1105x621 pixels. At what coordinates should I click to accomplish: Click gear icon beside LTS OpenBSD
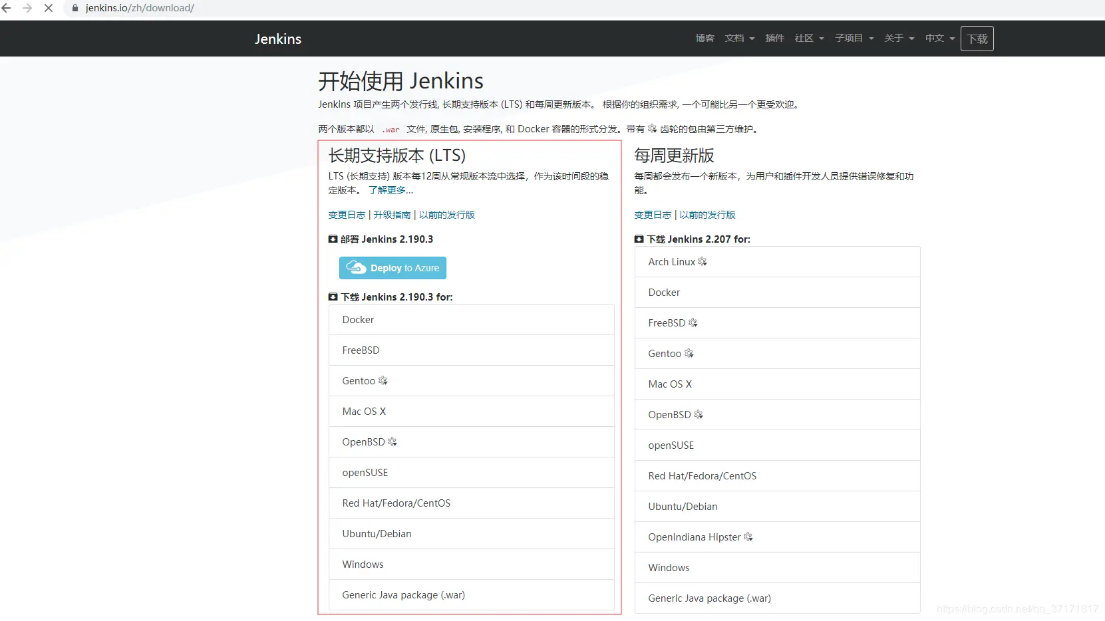pos(393,441)
